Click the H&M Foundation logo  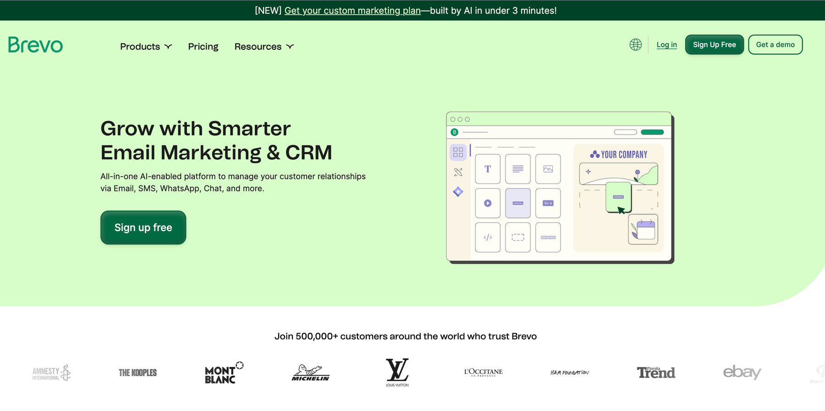[x=569, y=373]
